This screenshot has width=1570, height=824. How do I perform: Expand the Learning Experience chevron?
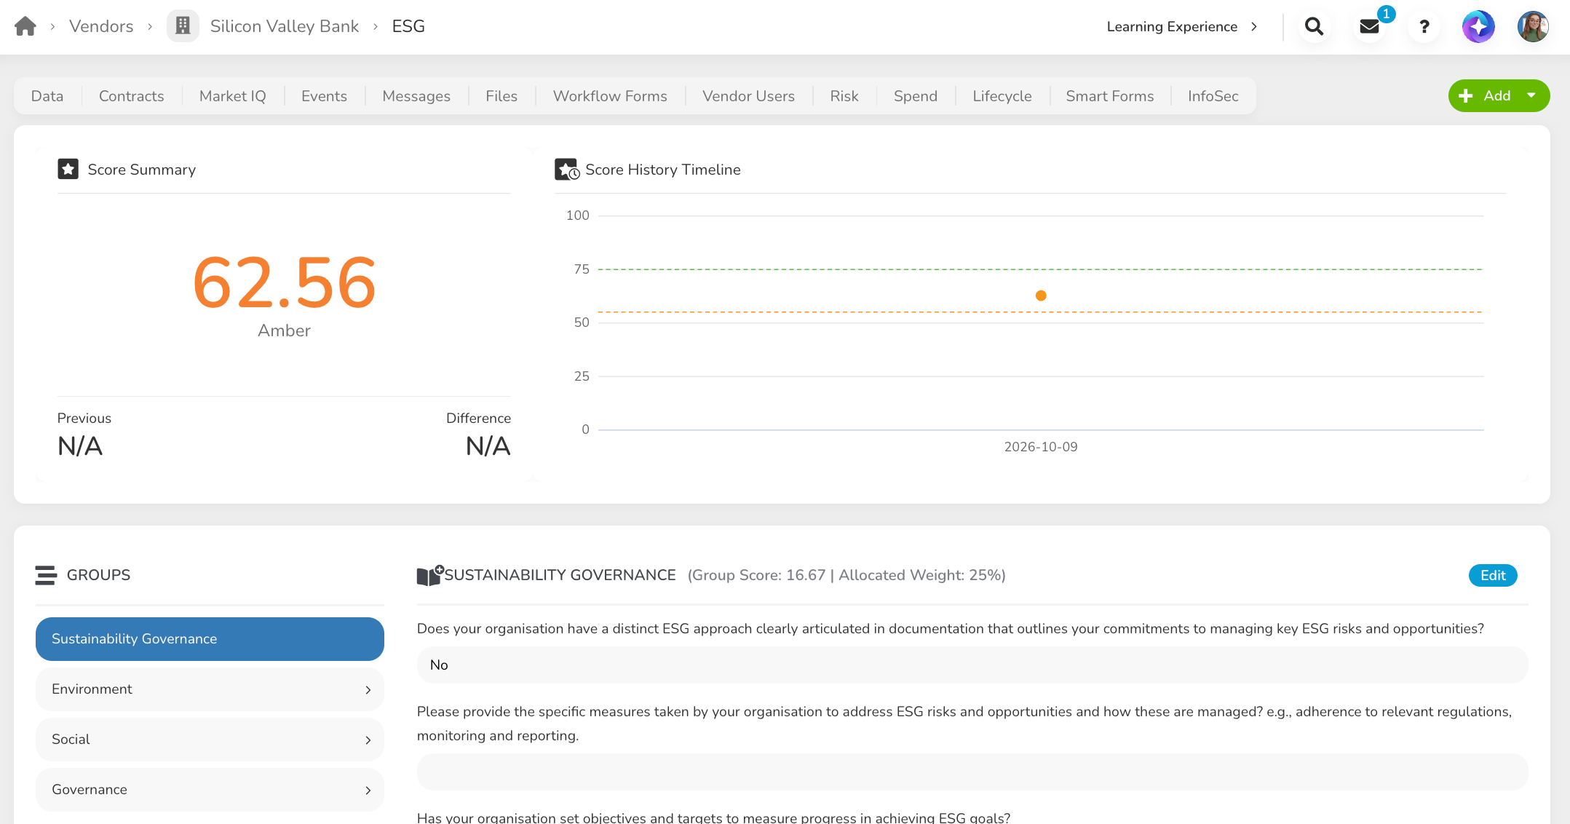1254,27
